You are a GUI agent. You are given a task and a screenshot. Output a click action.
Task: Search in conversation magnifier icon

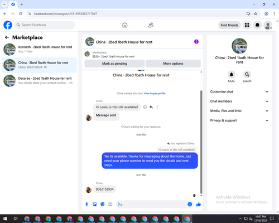pos(247,75)
